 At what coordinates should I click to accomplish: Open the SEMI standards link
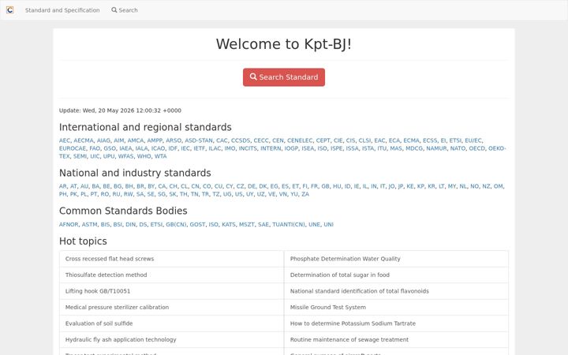(x=80, y=156)
